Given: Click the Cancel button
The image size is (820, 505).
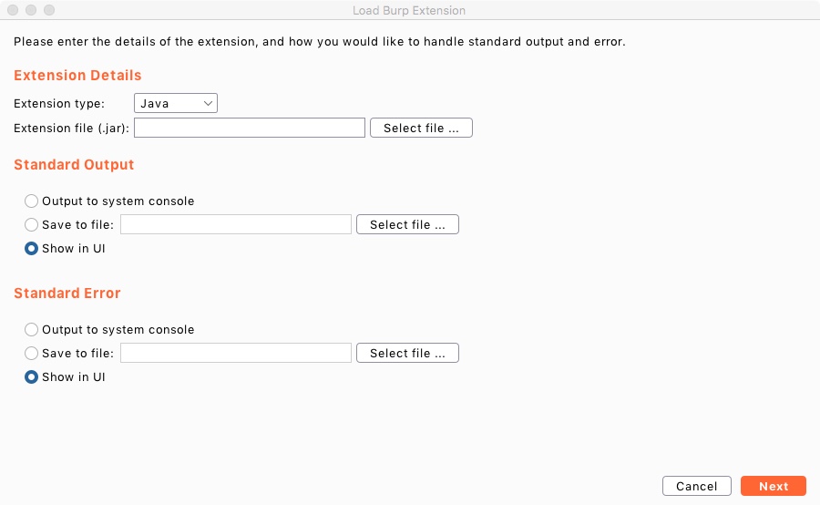Looking at the screenshot, I should pos(697,486).
